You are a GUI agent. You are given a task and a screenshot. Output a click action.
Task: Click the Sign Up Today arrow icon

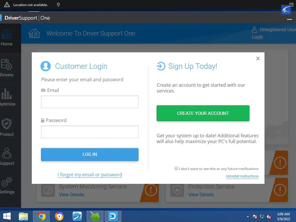coord(161,66)
